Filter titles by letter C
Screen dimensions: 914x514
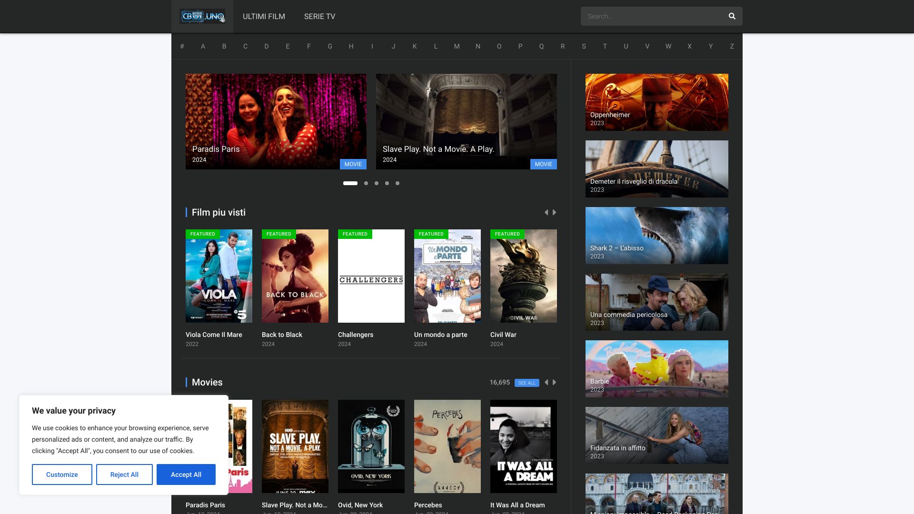click(x=245, y=46)
